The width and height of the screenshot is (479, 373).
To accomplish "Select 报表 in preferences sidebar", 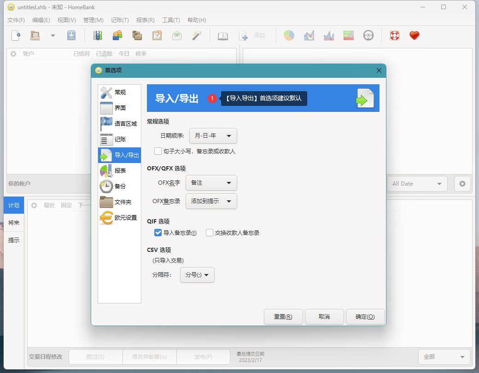I will pyautogui.click(x=119, y=171).
